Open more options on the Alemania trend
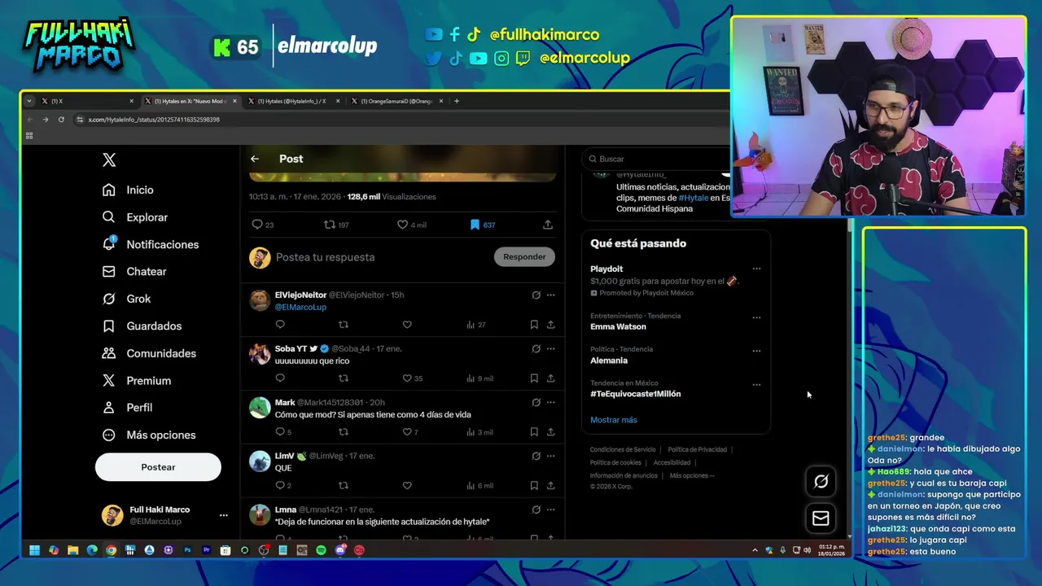 click(756, 351)
